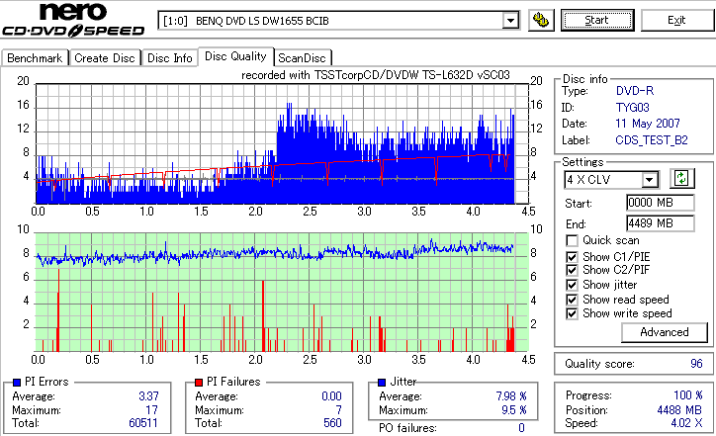Viewport: 716px width, 436px height.
Task: Click the disc type value DVD-R
Action: click(x=635, y=91)
